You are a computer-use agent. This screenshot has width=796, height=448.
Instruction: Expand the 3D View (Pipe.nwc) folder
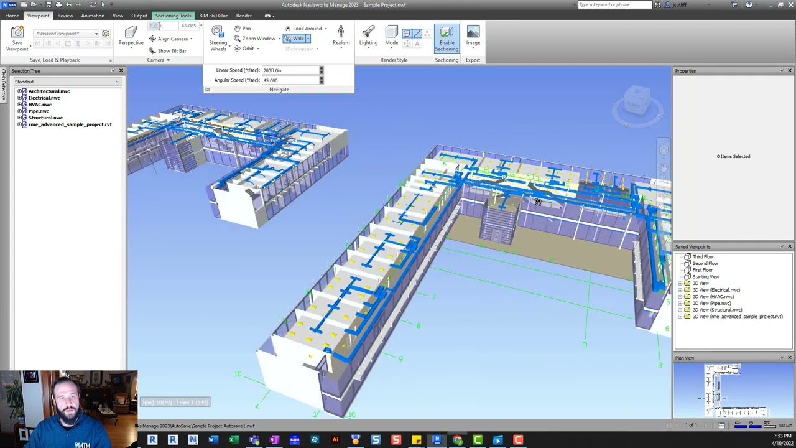680,303
